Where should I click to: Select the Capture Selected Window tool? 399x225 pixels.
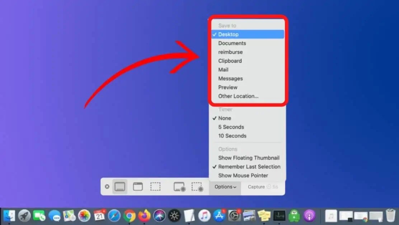click(x=137, y=187)
